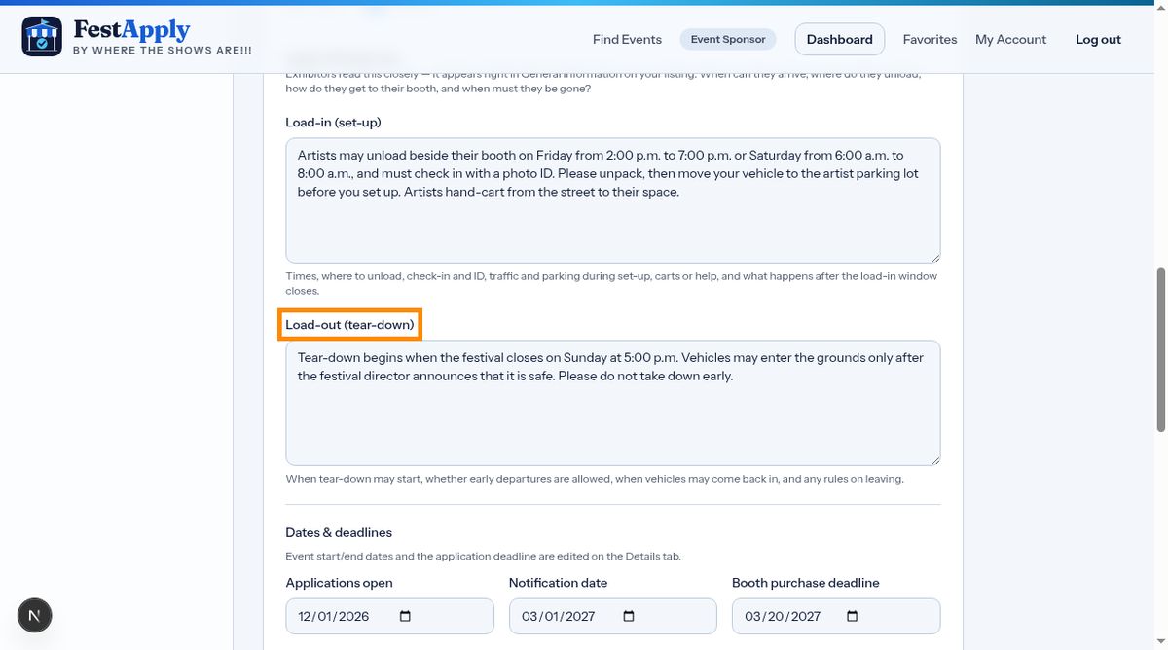Click the Notification date field
This screenshot has height=650, width=1168.
(x=613, y=616)
